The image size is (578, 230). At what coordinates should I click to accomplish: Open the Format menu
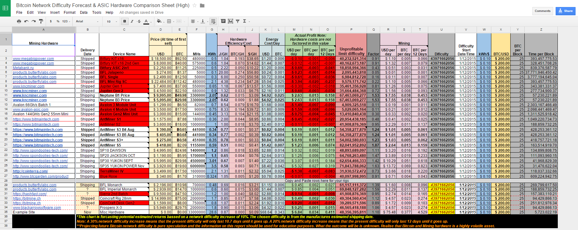(70, 13)
